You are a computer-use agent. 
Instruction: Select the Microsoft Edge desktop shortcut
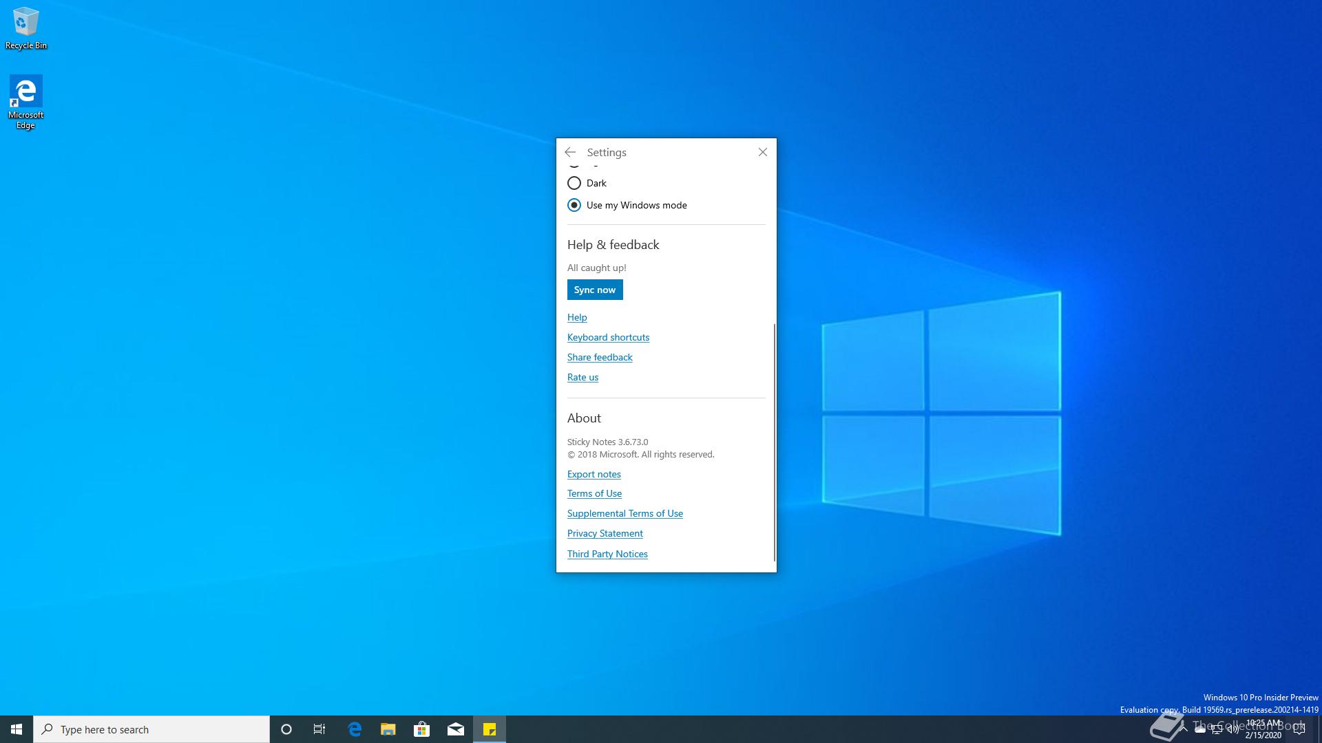[25, 102]
